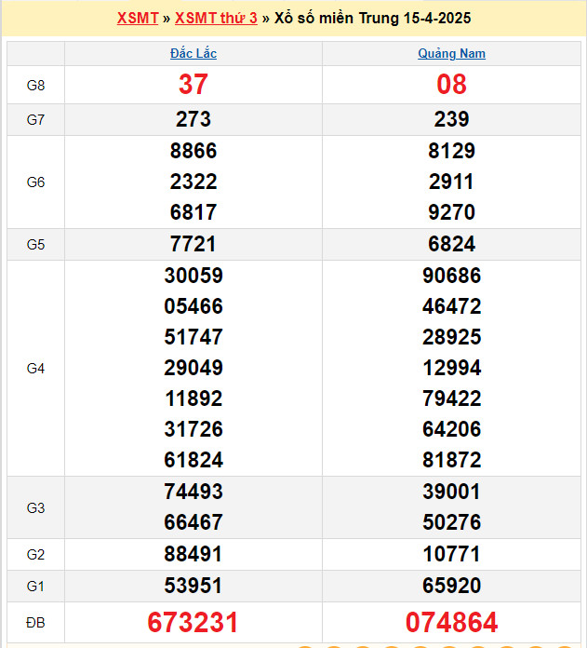Click the G3 result 74493
This screenshot has height=648, width=587.
[x=193, y=492]
